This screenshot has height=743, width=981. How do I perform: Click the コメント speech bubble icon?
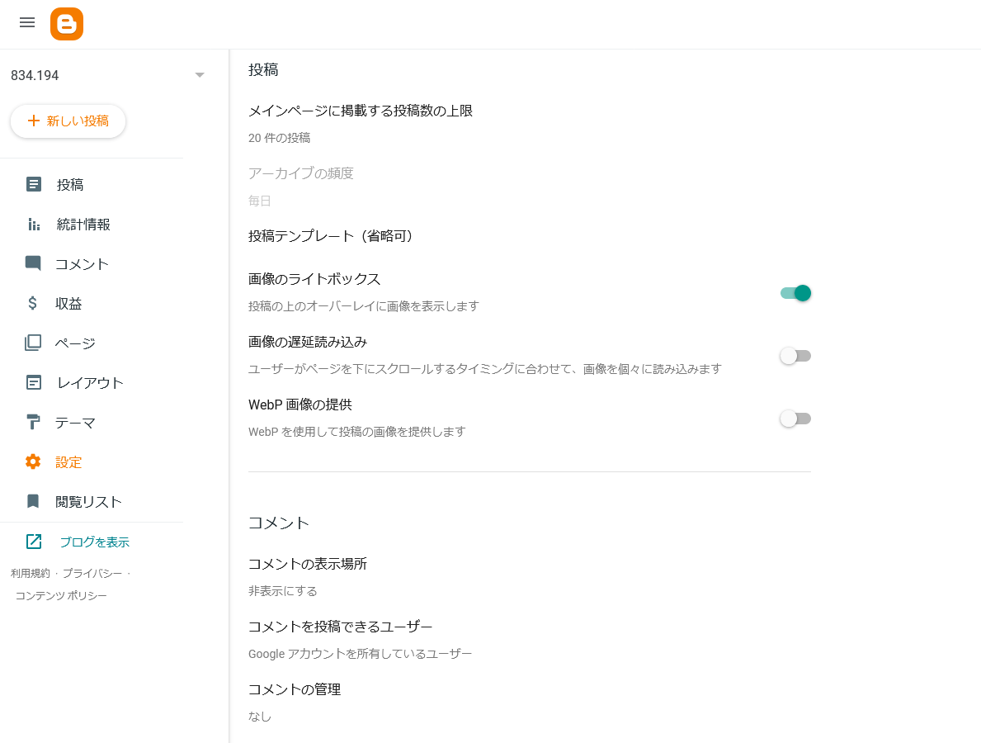click(x=33, y=263)
